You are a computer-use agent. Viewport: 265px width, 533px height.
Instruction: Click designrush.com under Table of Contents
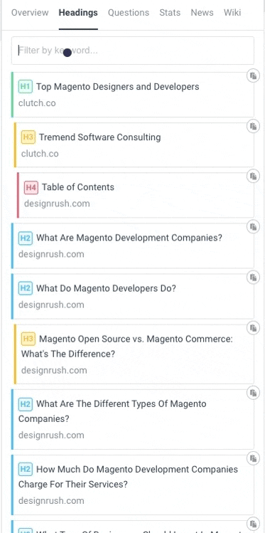[57, 204]
